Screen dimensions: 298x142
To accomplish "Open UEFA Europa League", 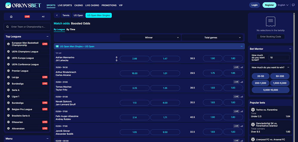I will pos(27,58).
